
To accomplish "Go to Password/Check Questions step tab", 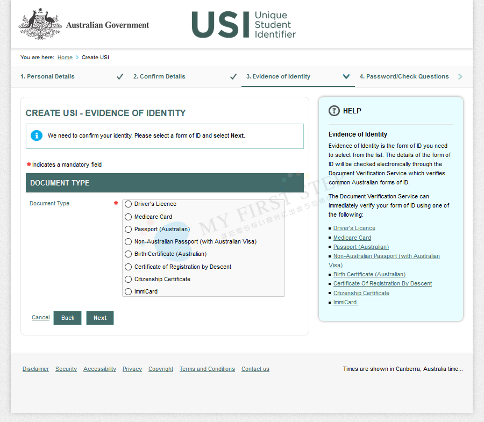I will [404, 76].
